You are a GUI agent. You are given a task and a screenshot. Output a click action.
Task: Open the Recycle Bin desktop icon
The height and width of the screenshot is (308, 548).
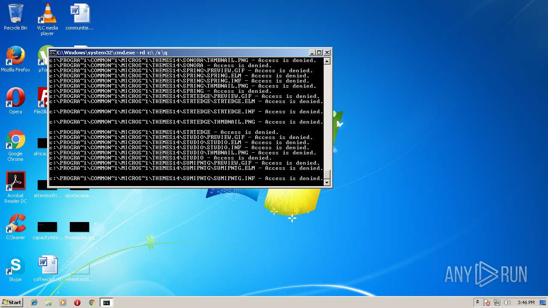point(15,18)
